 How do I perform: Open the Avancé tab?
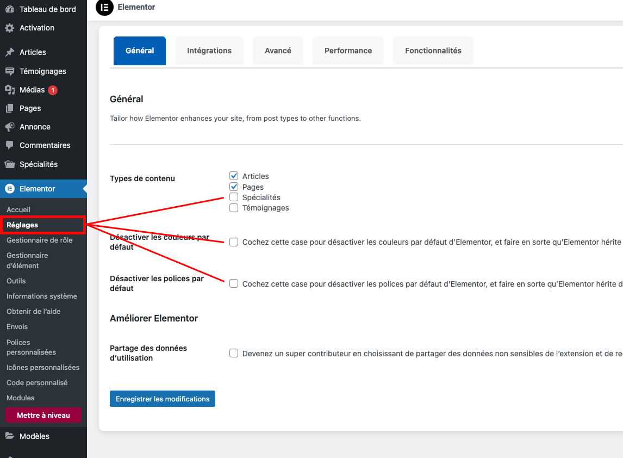[278, 51]
